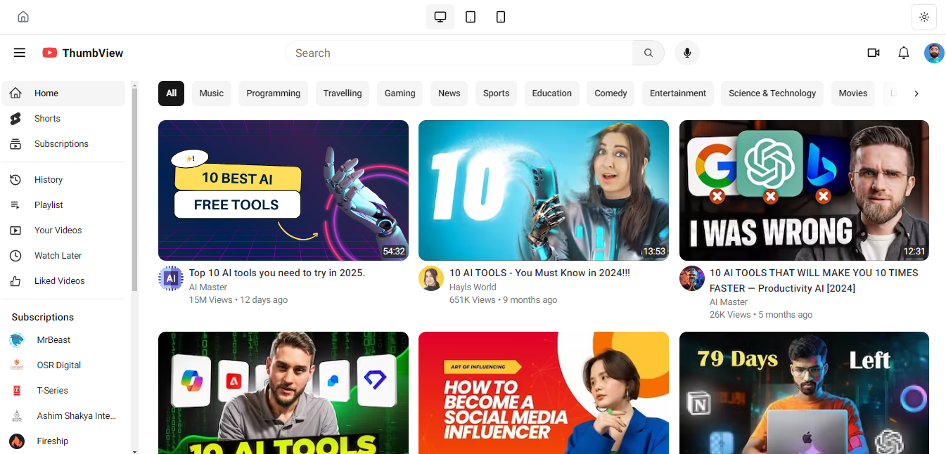946x454 pixels.
Task: Start a voice search with the microphone
Action: point(687,52)
